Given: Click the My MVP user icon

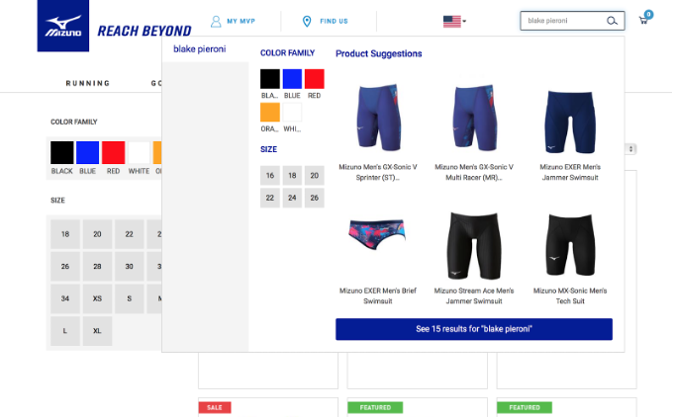Looking at the screenshot, I should [216, 21].
